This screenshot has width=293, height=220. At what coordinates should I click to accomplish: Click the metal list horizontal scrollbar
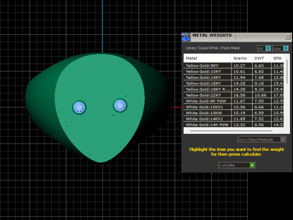[x=231, y=131]
